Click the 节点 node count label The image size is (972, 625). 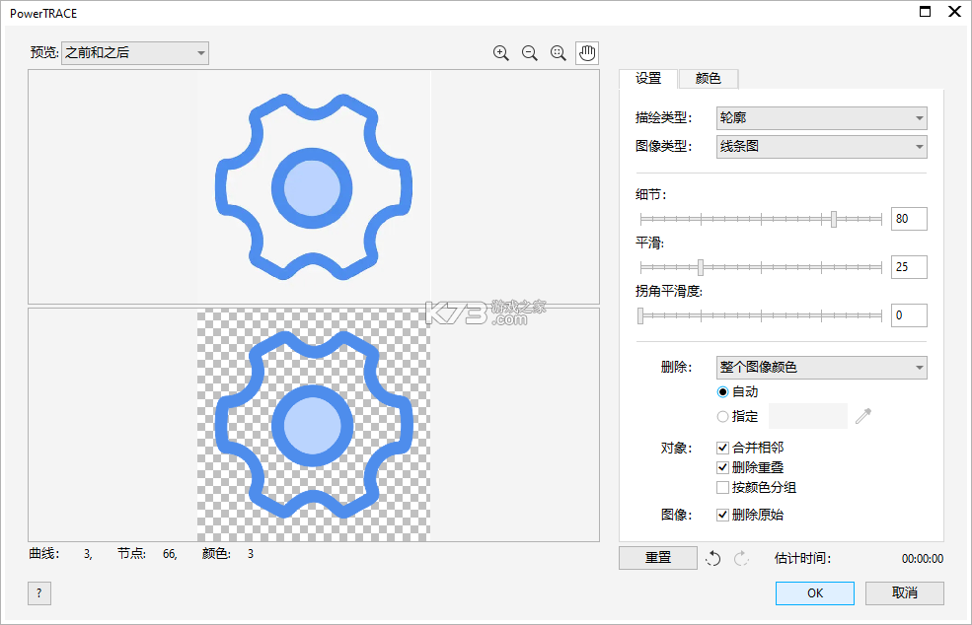click(131, 554)
